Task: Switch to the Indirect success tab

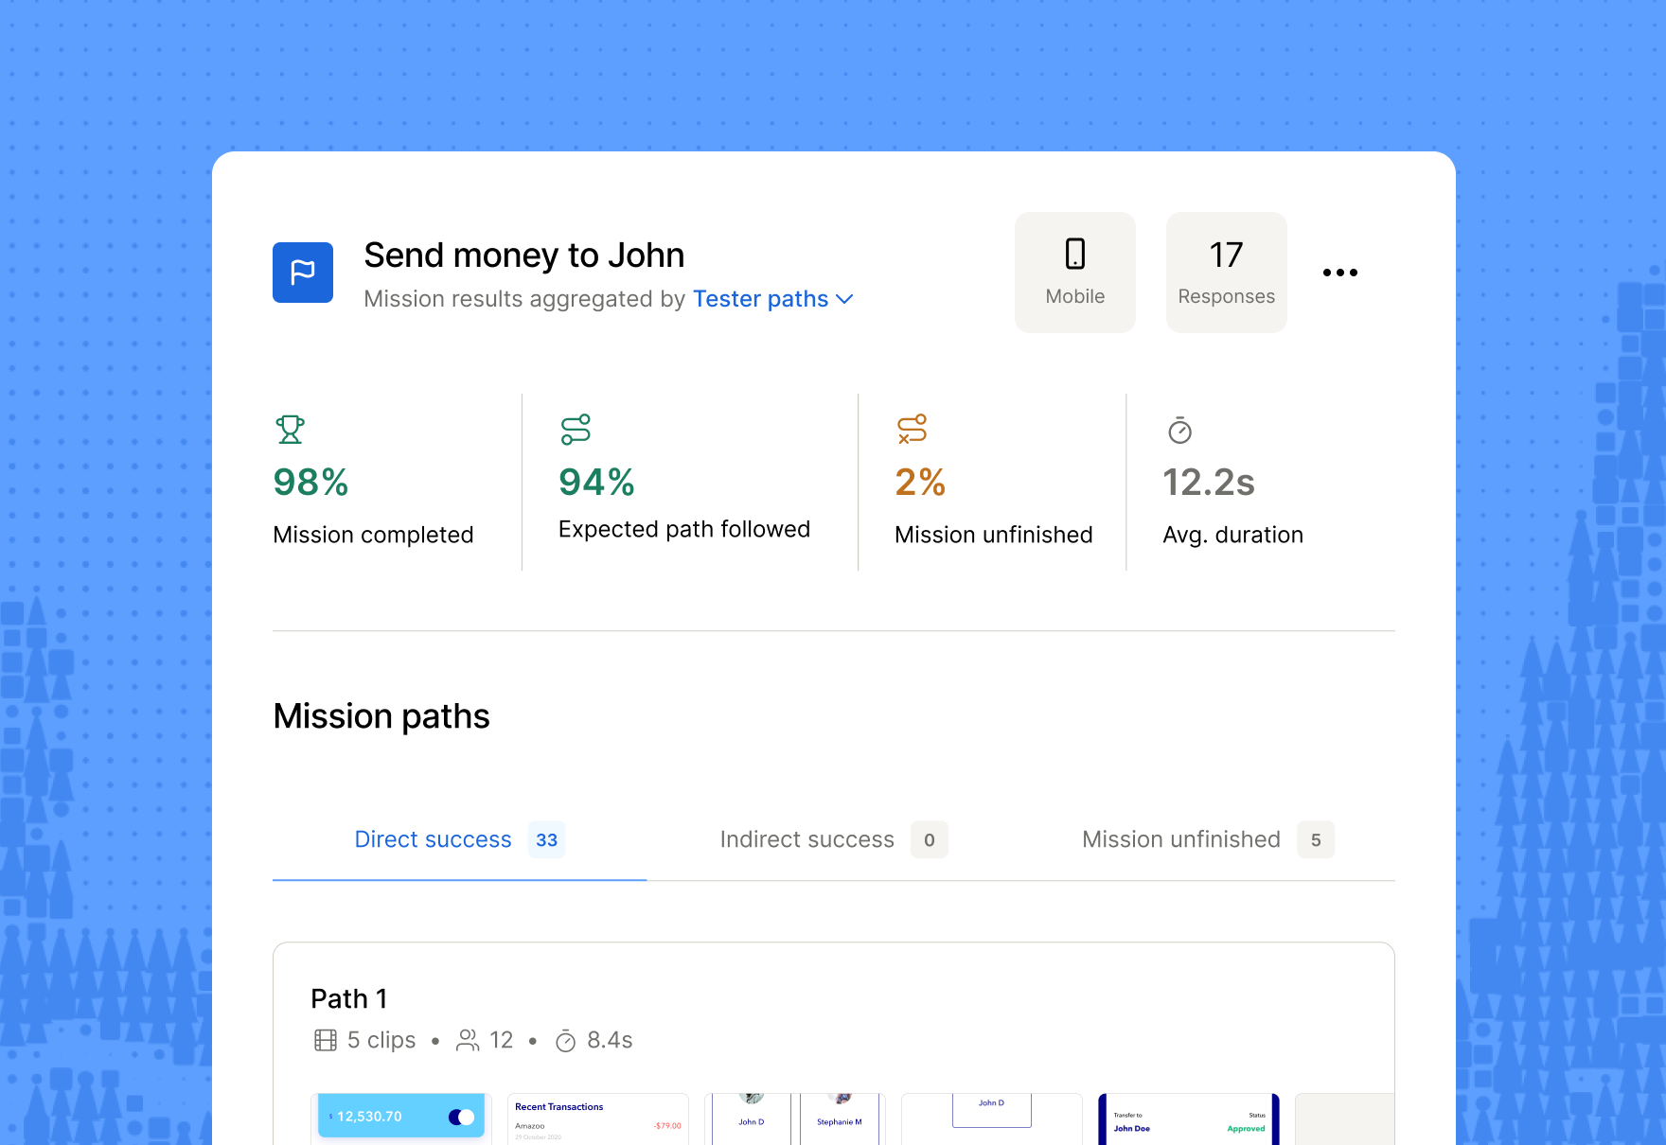Action: (833, 839)
